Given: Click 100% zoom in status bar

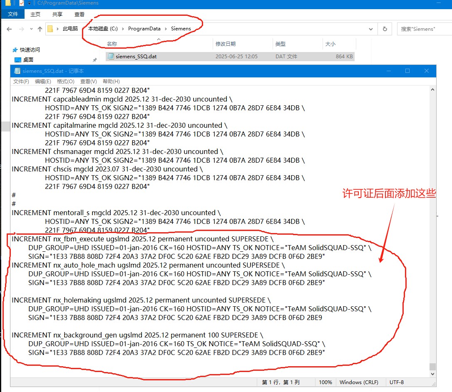Looking at the screenshot, I should click(325, 382).
